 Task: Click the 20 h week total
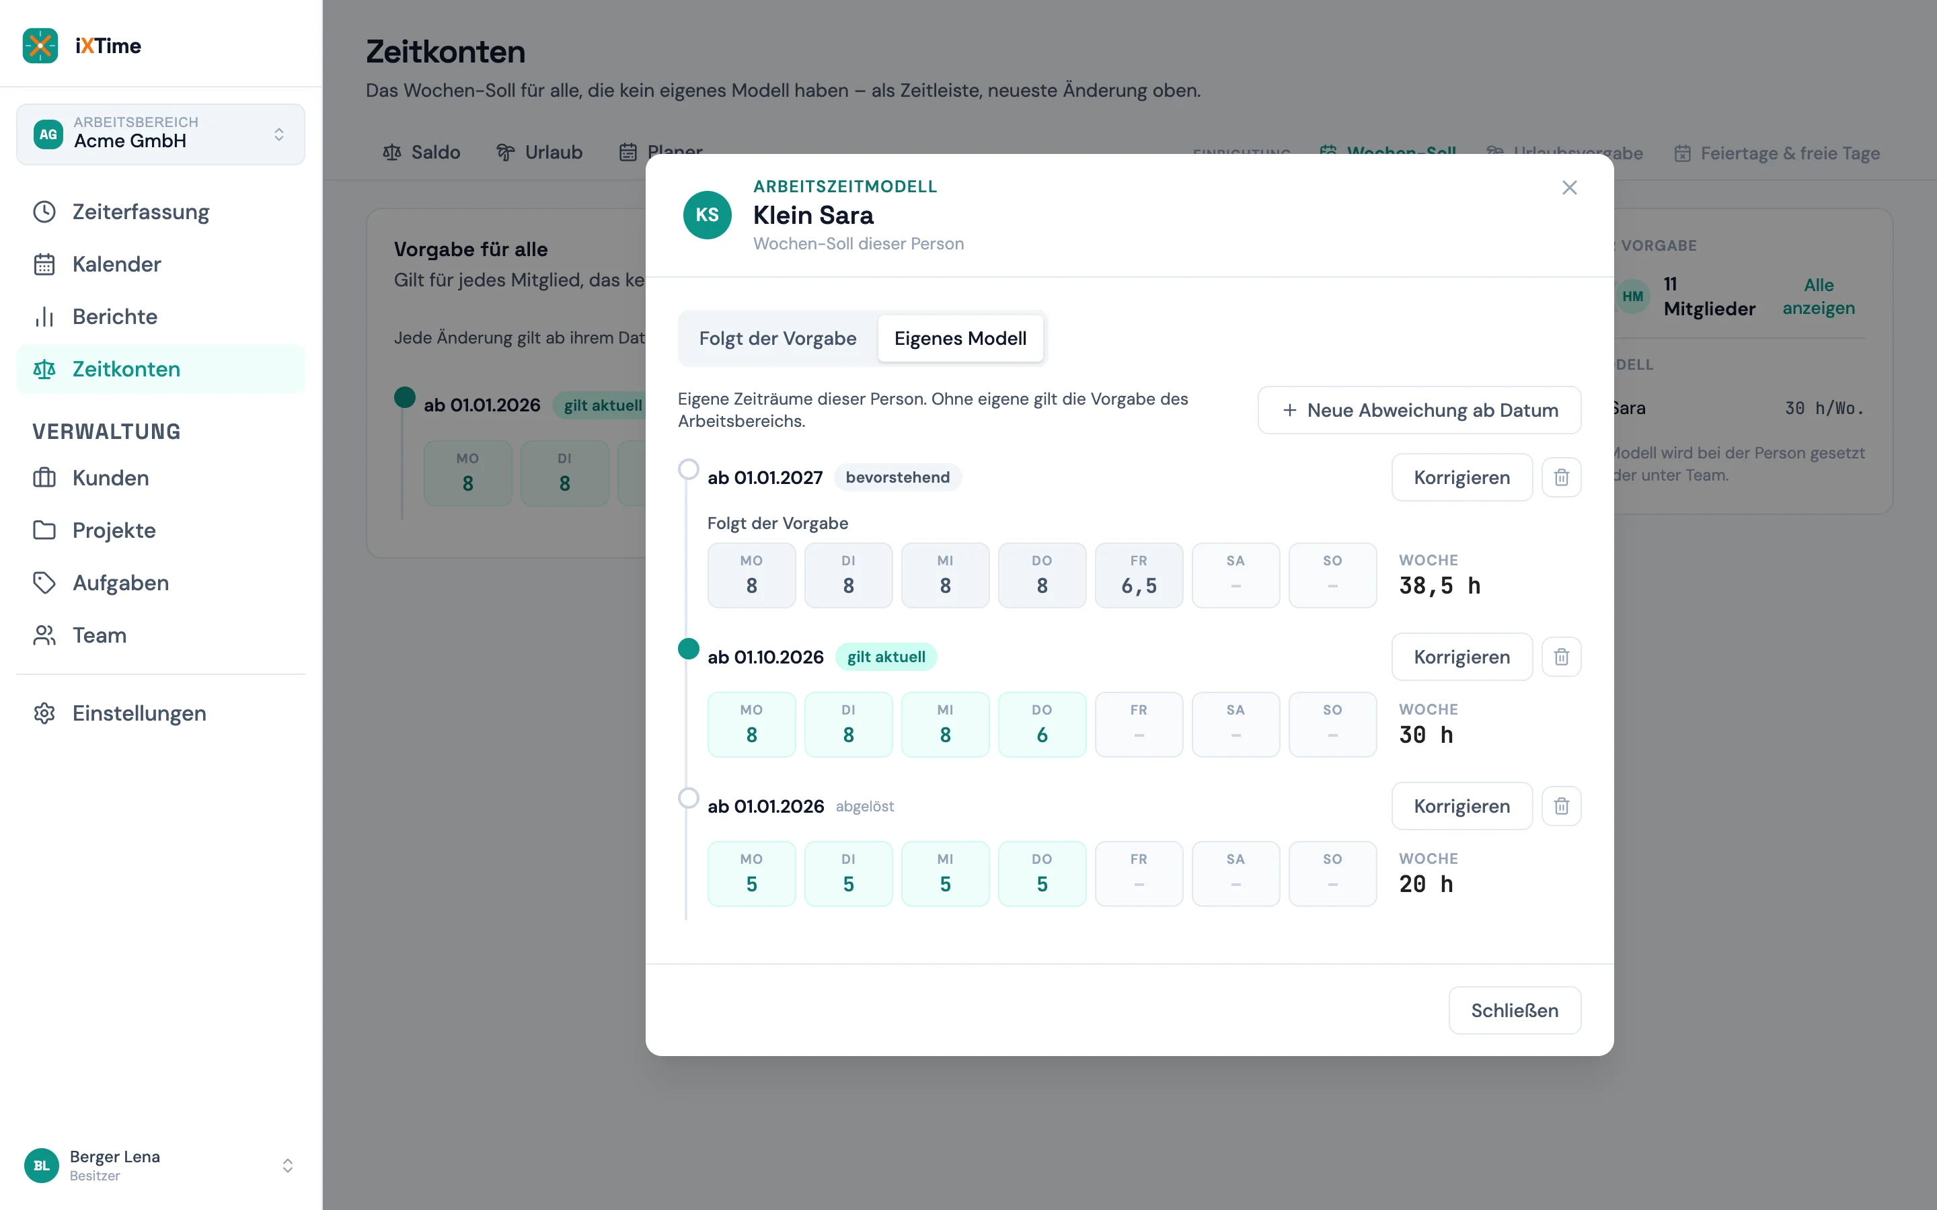[1426, 884]
